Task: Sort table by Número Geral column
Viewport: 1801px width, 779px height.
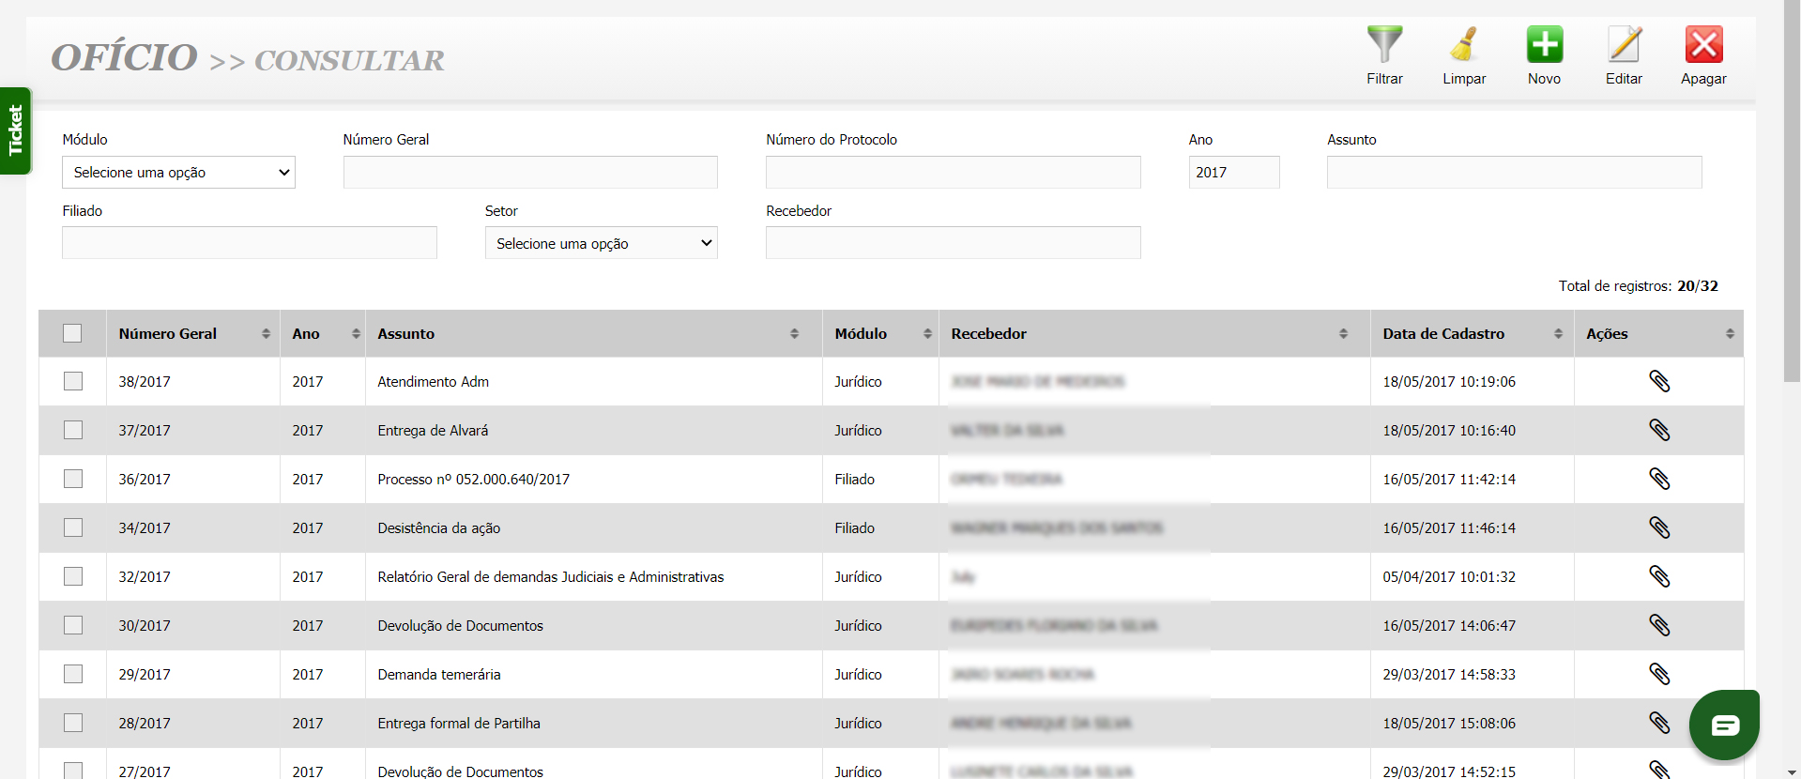Action: click(x=192, y=333)
